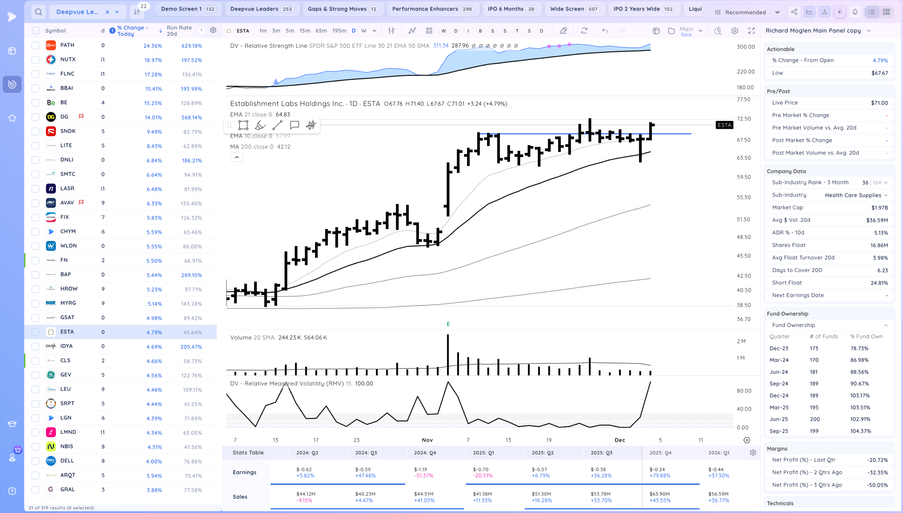903x513 pixels.
Task: Toggle the select-all checkbox in header
Action: coord(35,31)
